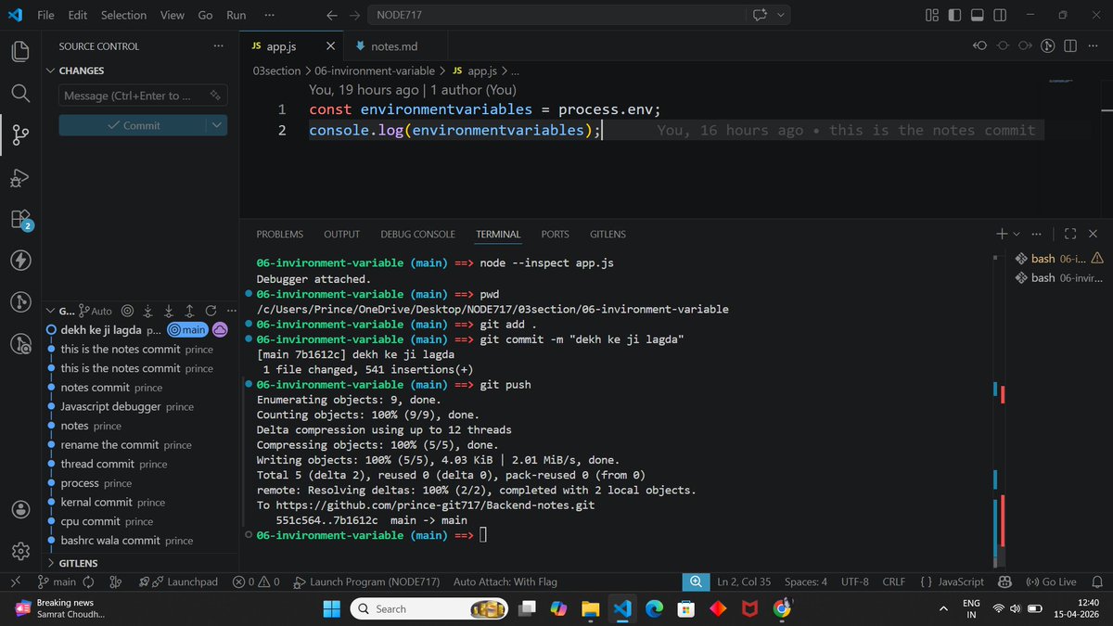Click Go Live in status bar
Image resolution: width=1113 pixels, height=626 pixels.
pyautogui.click(x=1051, y=581)
